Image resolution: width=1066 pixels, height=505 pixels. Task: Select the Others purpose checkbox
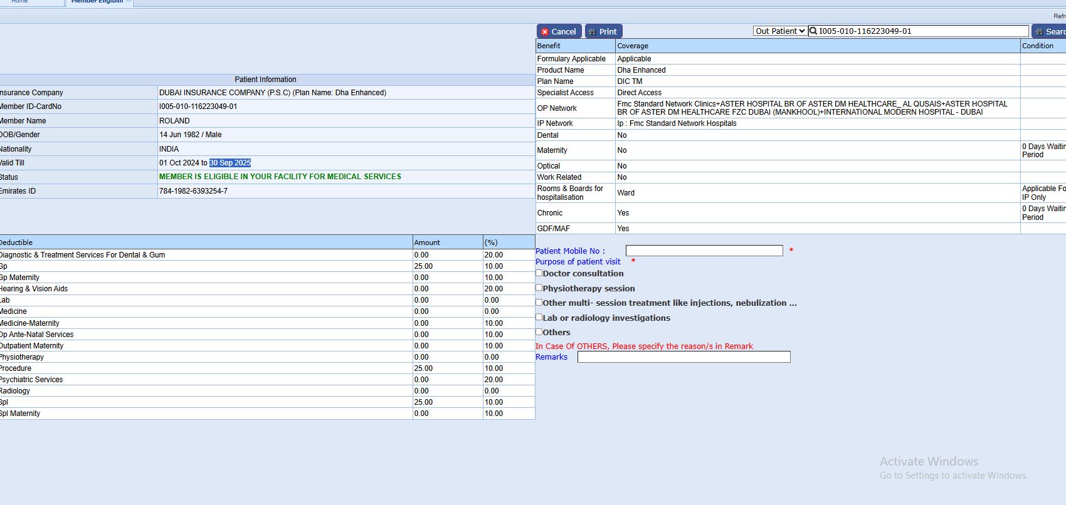tap(539, 331)
